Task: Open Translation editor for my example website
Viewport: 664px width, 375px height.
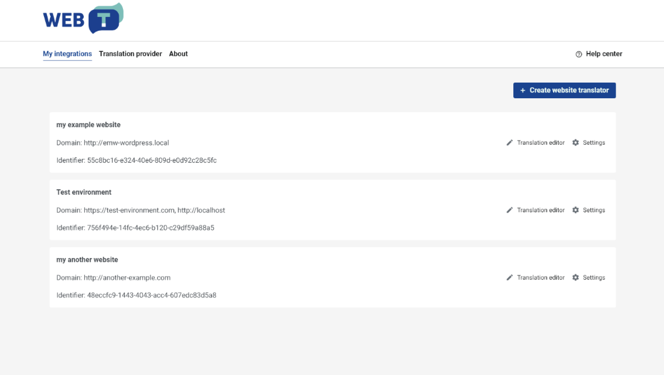Action: point(535,143)
